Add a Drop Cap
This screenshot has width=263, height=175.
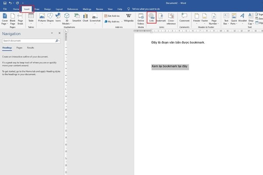pyautogui.click(x=251, y=19)
